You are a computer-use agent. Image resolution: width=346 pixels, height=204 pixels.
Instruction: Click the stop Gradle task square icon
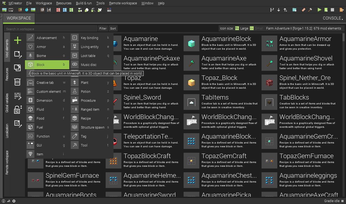(332, 10)
